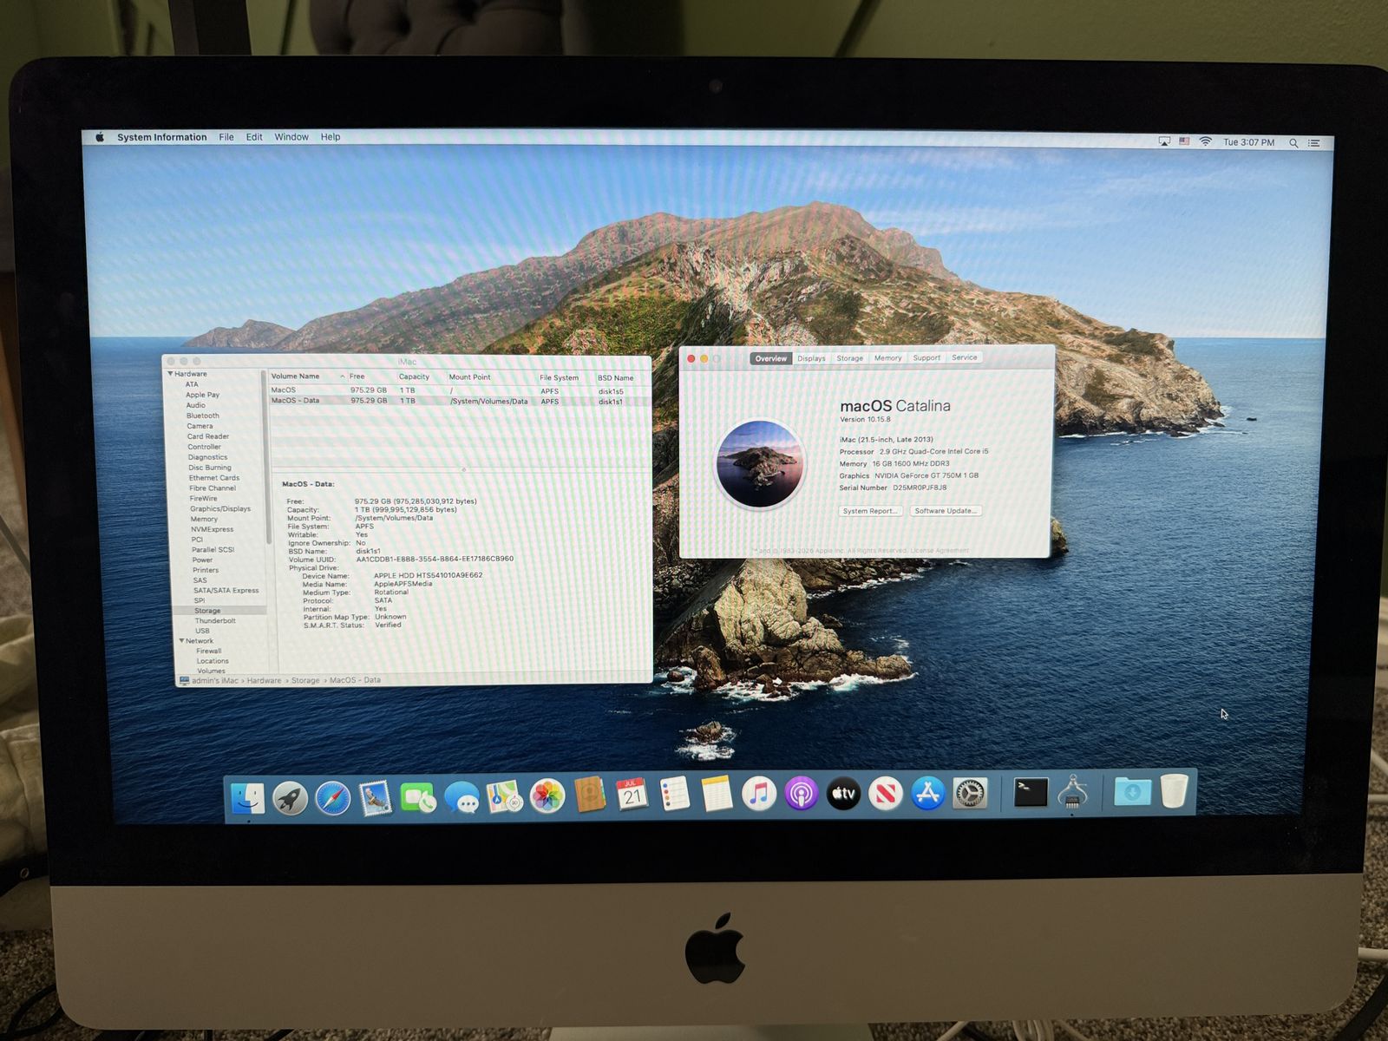Screen dimensions: 1388x1041
Task: Open Podcasts from the Dock
Action: click(x=801, y=793)
